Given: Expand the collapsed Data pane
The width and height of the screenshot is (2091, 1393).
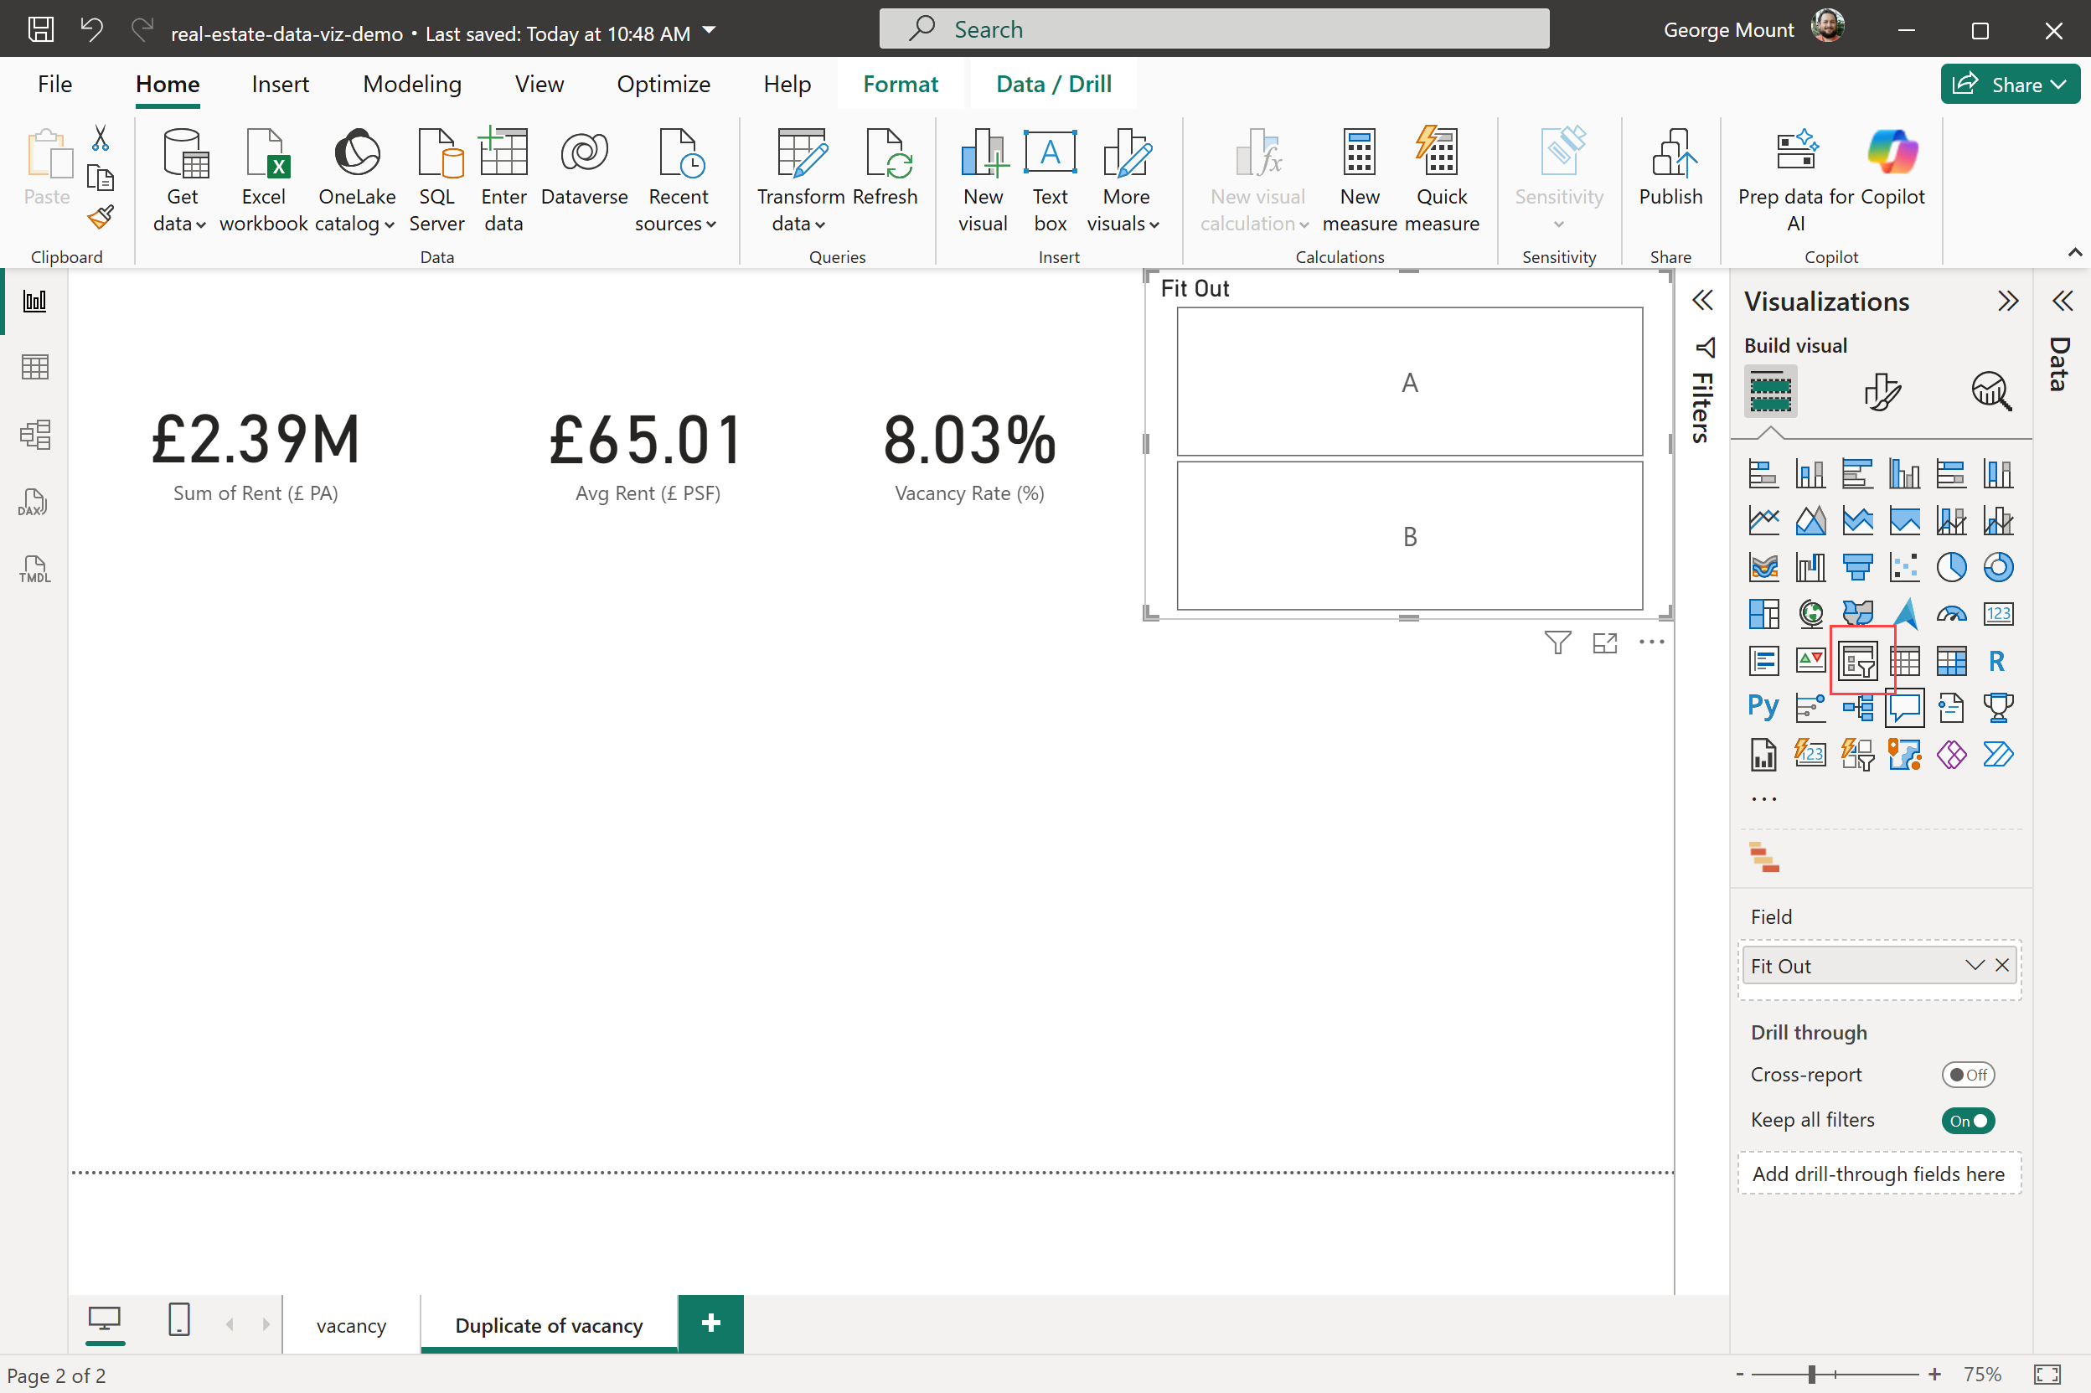Looking at the screenshot, I should point(2062,302).
